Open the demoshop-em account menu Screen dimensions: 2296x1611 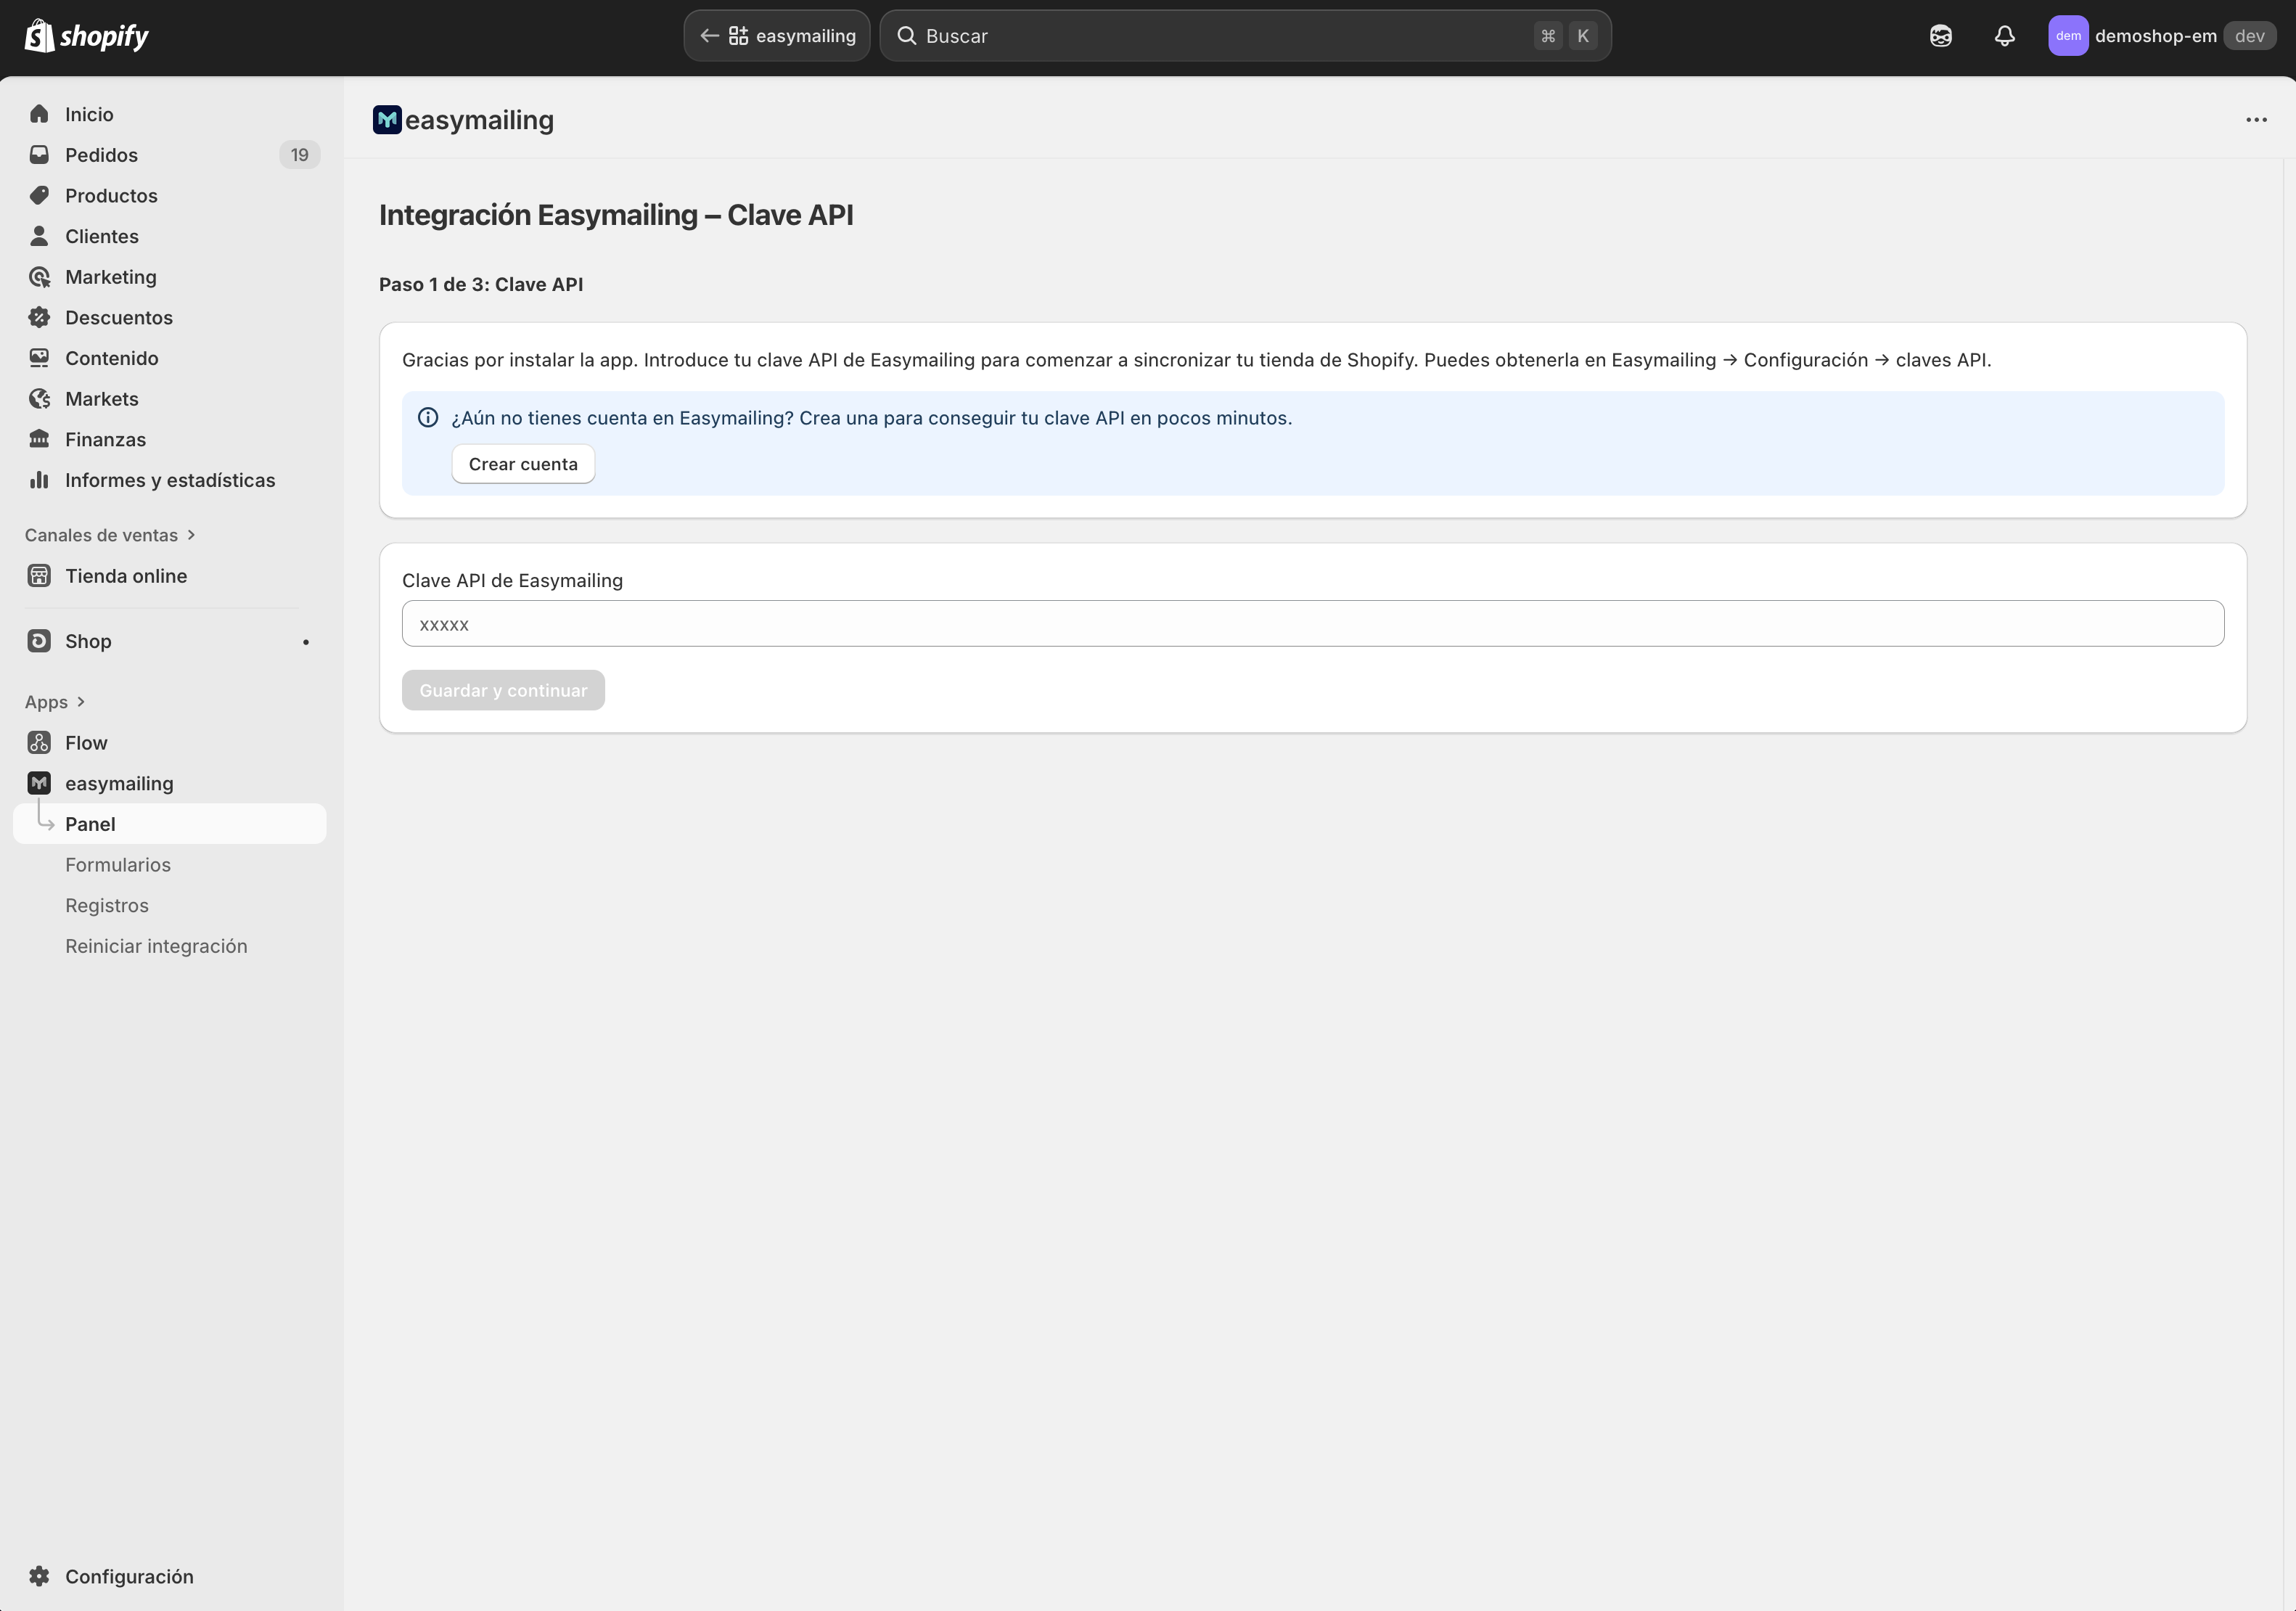click(x=2161, y=36)
